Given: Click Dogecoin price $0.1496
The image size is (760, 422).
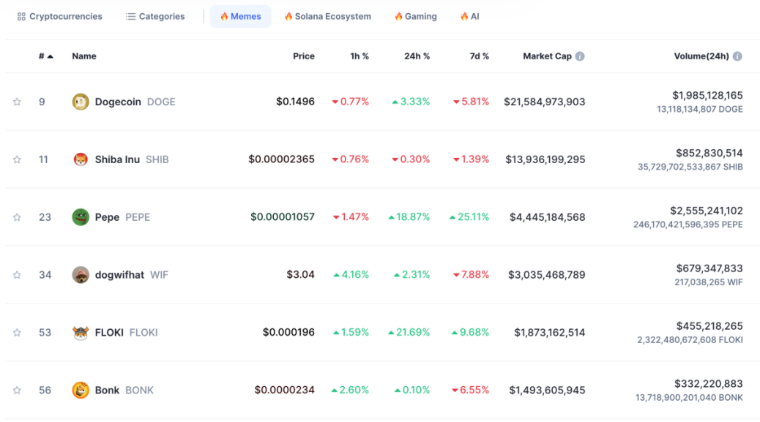Looking at the screenshot, I should point(295,102).
